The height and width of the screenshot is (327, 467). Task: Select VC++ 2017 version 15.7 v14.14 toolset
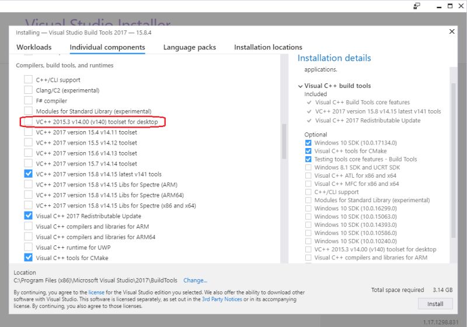(28, 163)
